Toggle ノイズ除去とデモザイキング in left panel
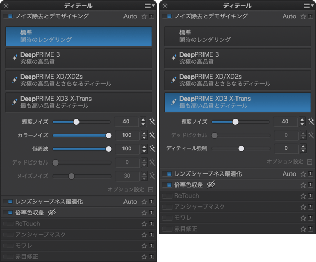Viewport: 316px width, 262px height. point(8,16)
